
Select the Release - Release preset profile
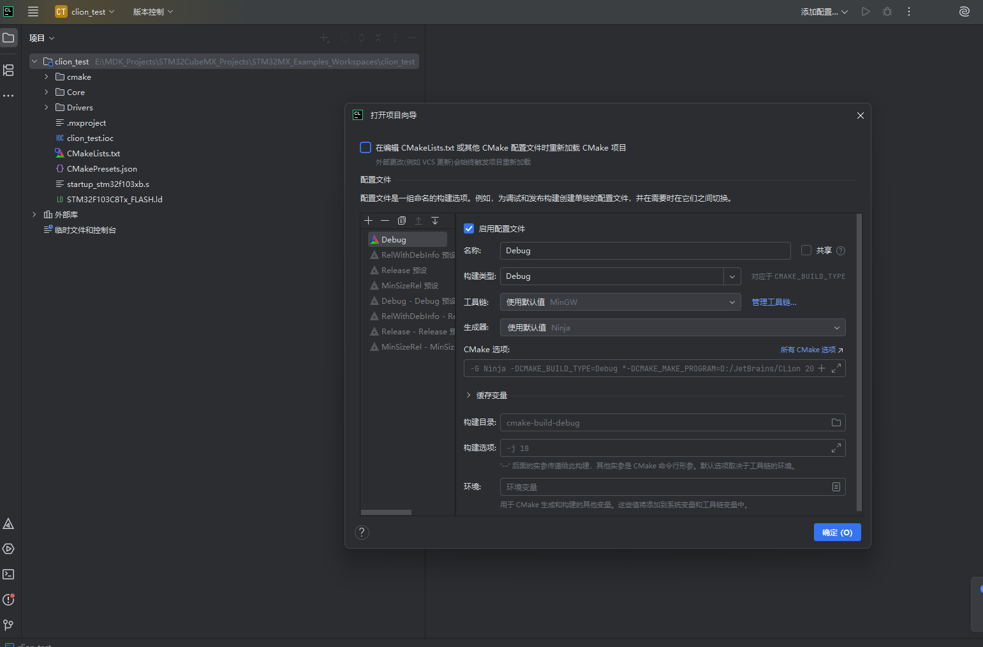412,331
